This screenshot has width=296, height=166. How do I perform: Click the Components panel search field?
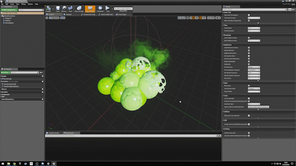tap(31, 10)
